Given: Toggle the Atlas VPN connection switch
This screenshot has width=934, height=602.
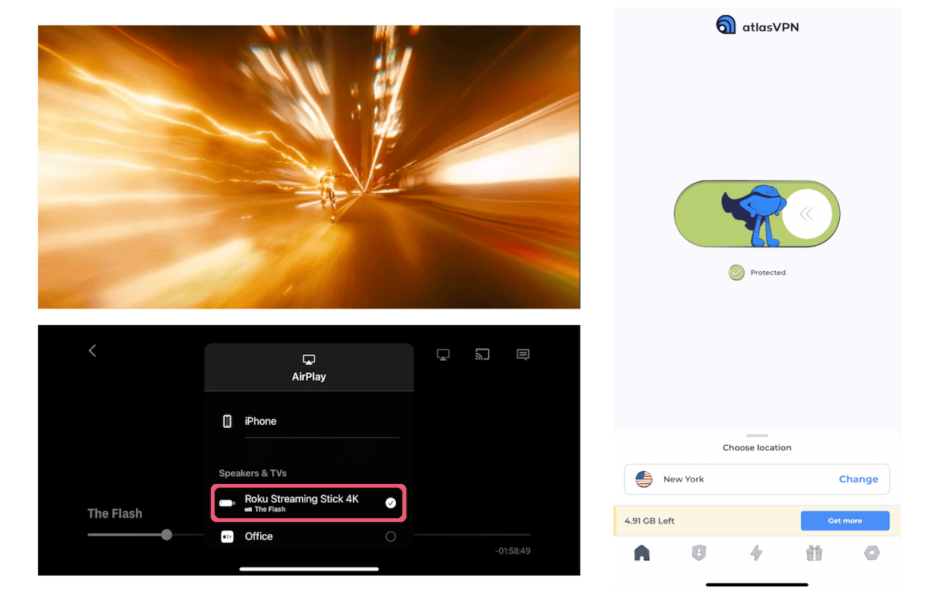Looking at the screenshot, I should click(757, 214).
